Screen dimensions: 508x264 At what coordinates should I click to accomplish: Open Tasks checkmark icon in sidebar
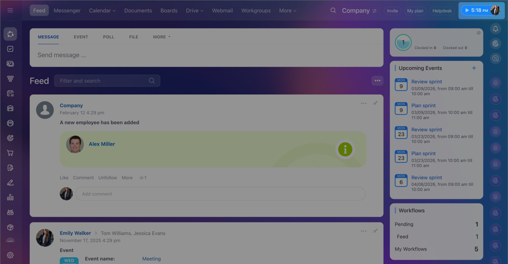tap(10, 49)
